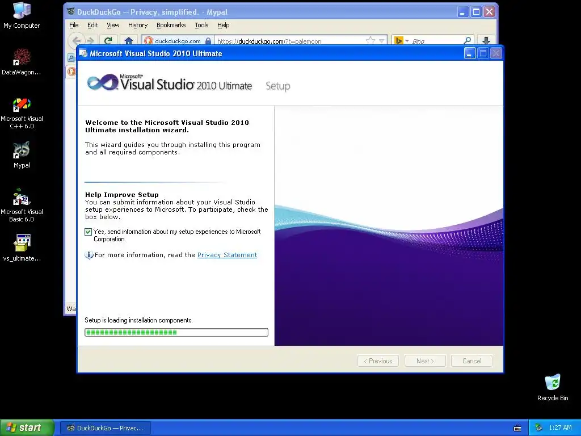Click the Visual Studio infinity logo
Viewport: 581px width, 436px height.
(x=102, y=82)
